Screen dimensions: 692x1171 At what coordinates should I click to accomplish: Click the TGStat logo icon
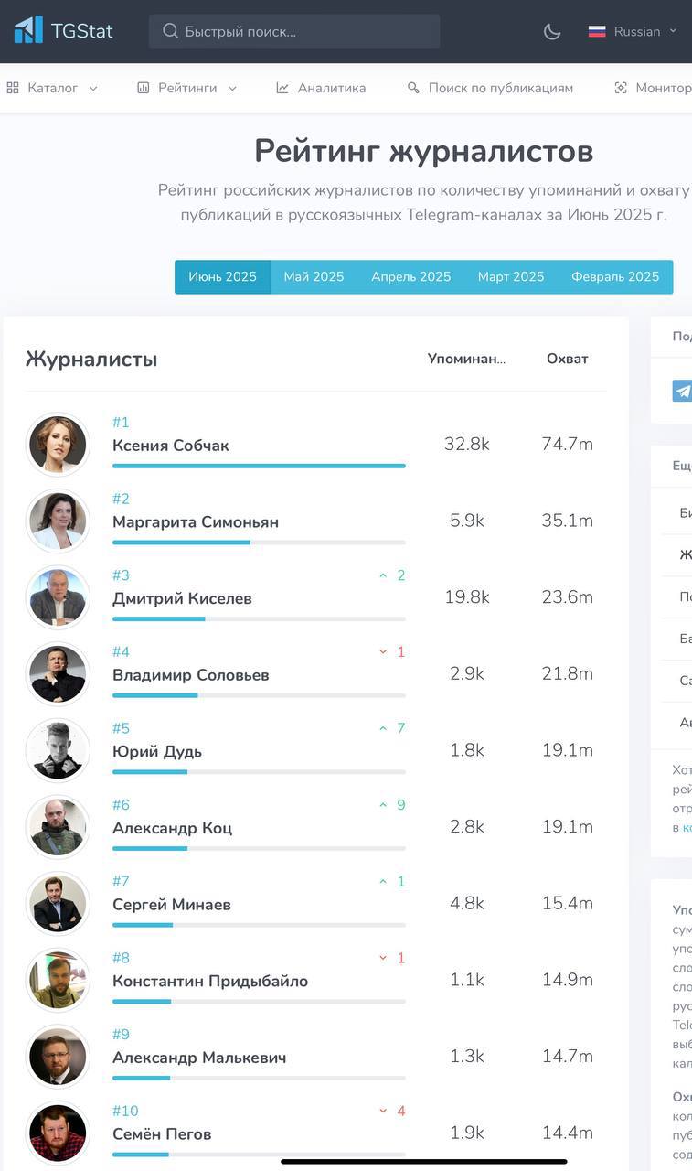(x=28, y=30)
